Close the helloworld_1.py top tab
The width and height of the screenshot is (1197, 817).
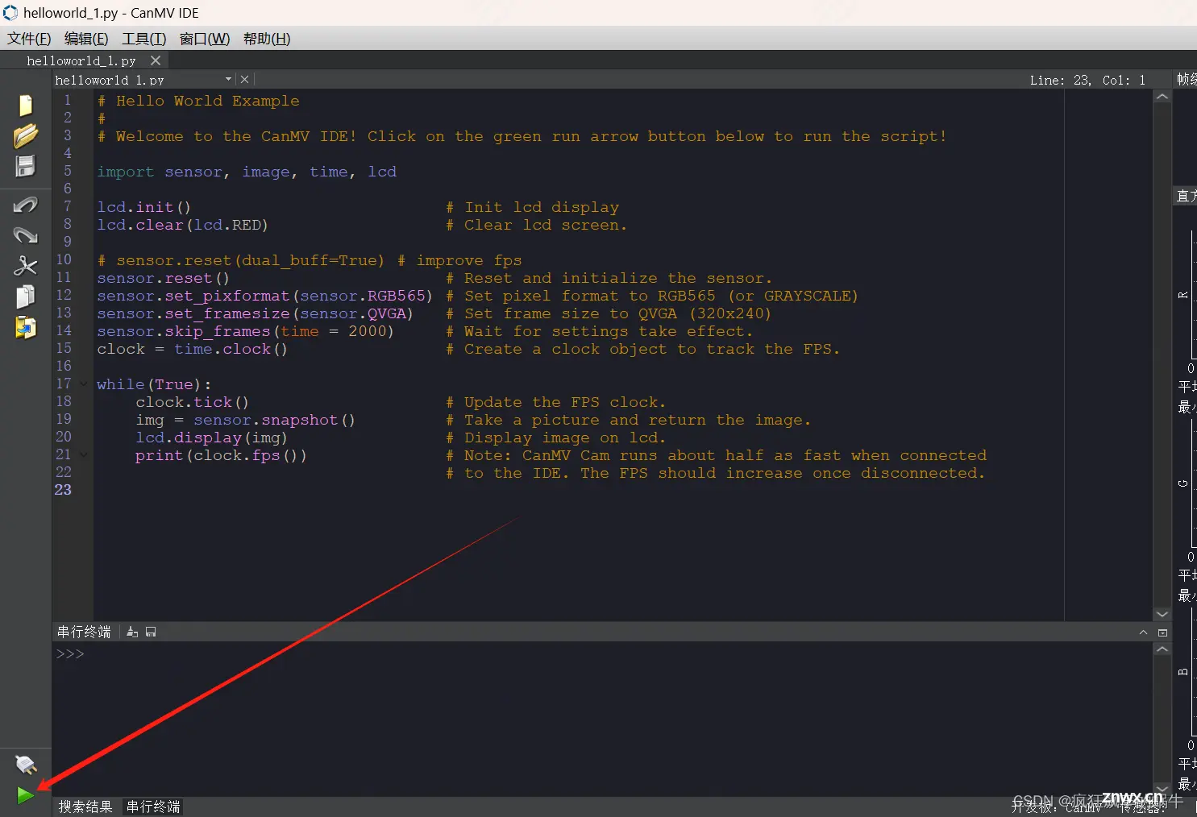point(156,60)
